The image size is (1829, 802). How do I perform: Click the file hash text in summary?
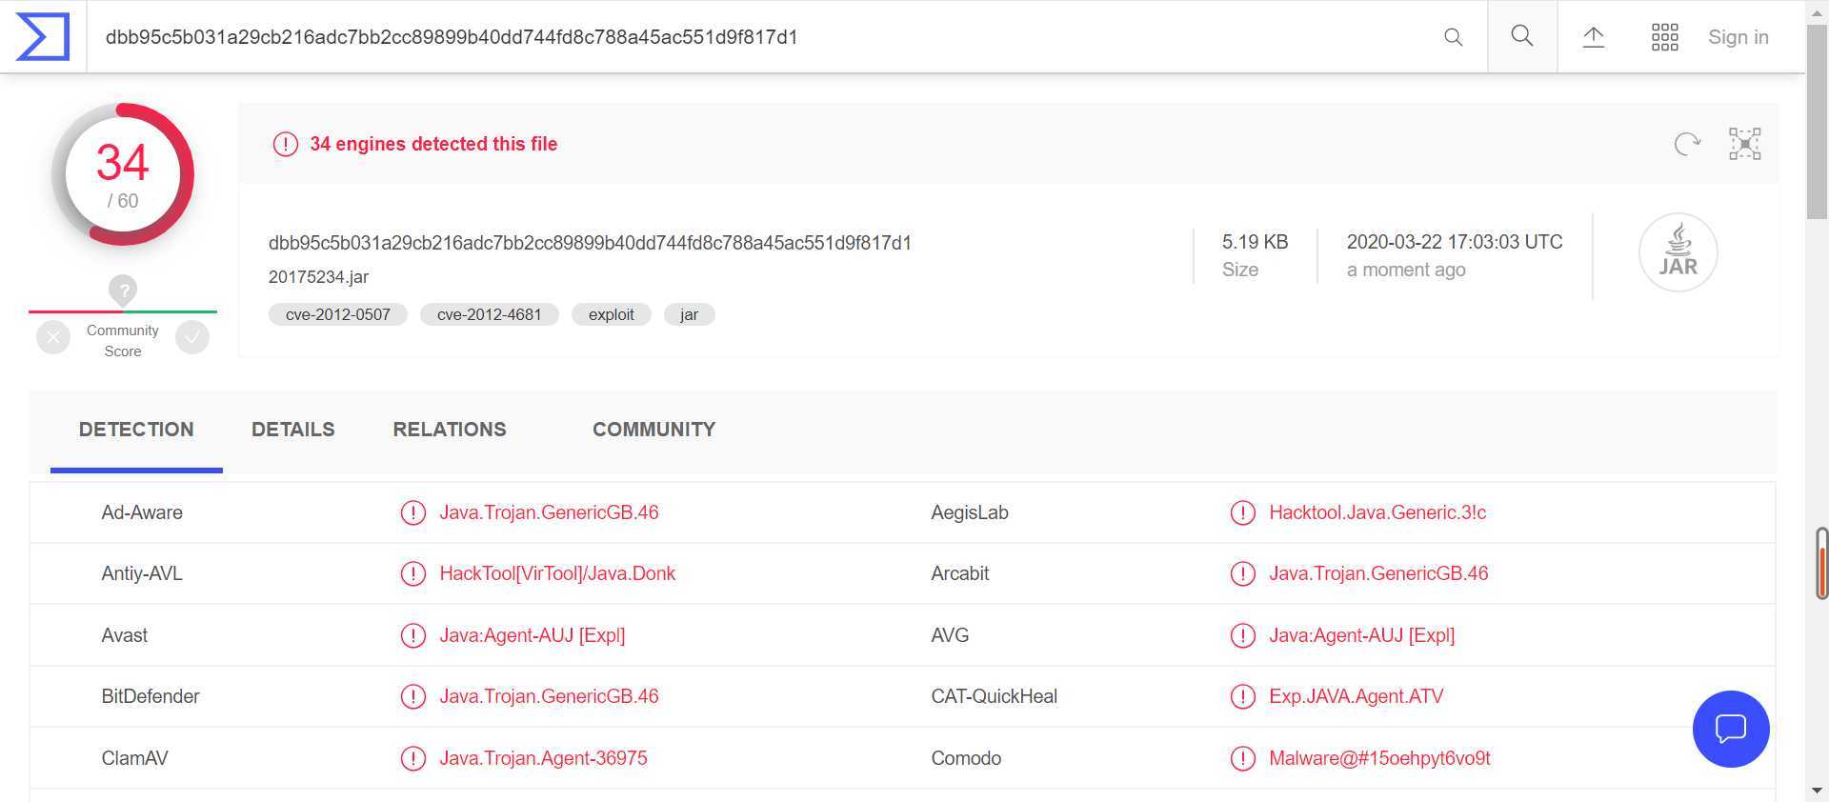(590, 243)
